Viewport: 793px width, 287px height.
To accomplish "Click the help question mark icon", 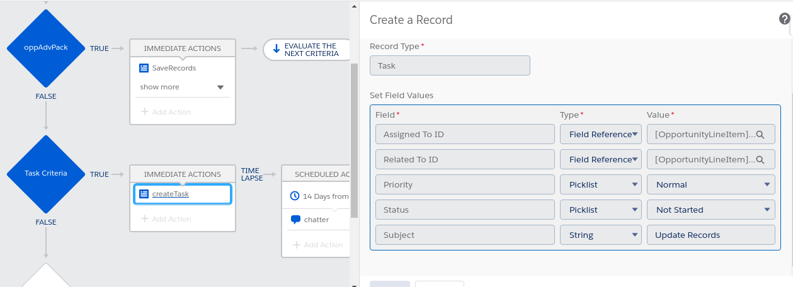I will 785,19.
